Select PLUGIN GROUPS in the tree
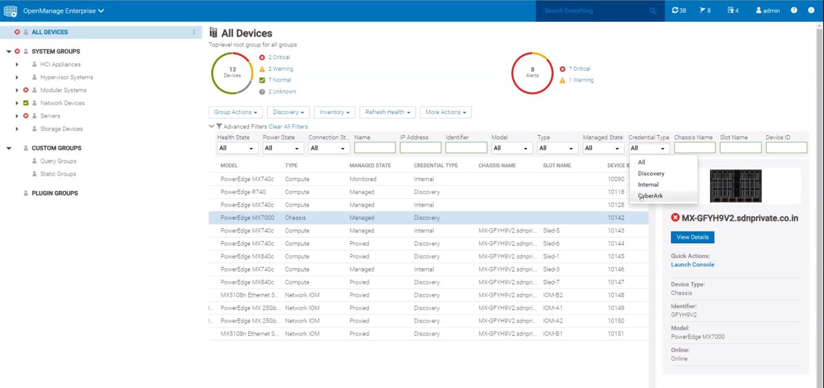The height and width of the screenshot is (388, 824). (x=55, y=193)
